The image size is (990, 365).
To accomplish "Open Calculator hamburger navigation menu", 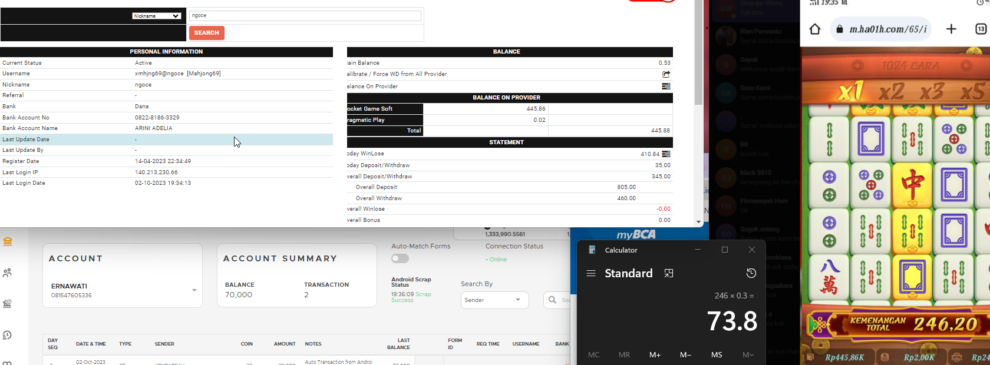I will (591, 273).
